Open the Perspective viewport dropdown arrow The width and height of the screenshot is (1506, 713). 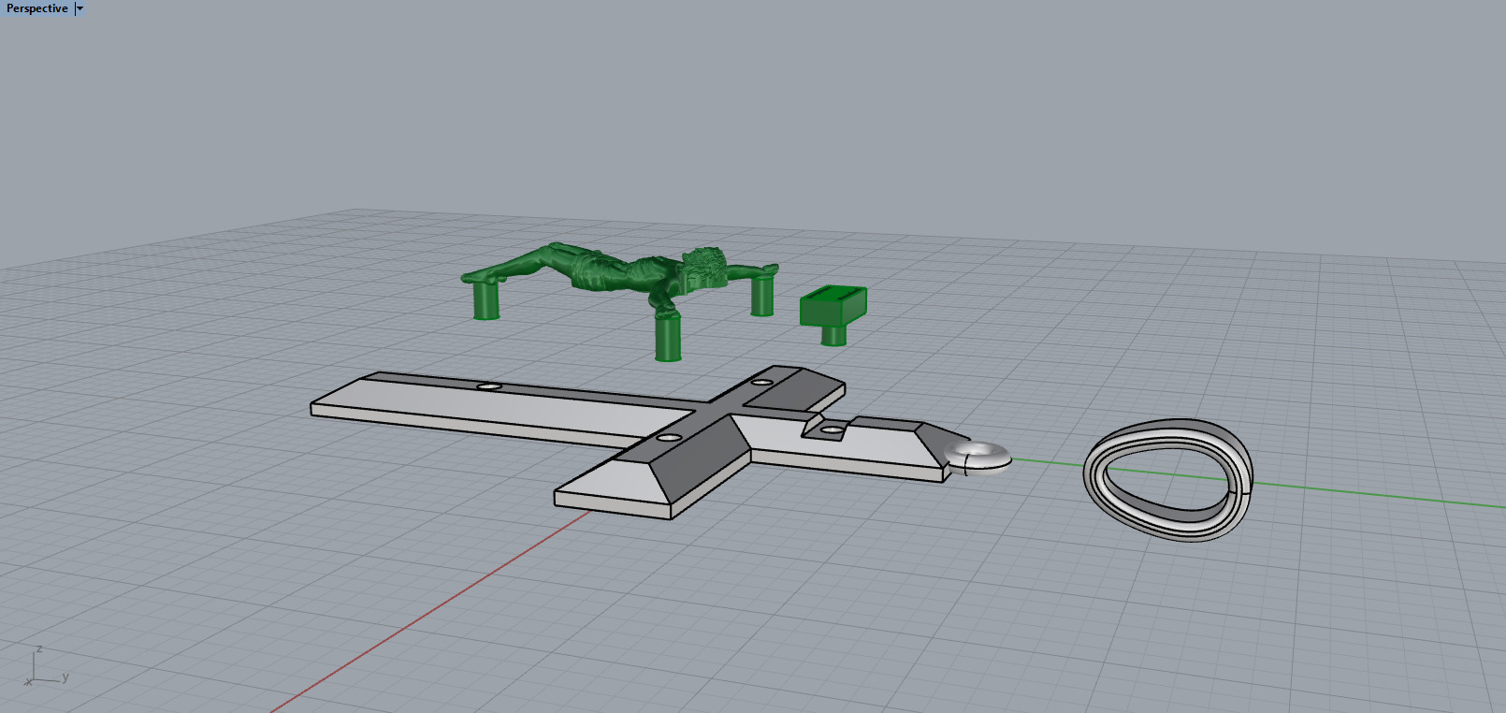click(80, 8)
